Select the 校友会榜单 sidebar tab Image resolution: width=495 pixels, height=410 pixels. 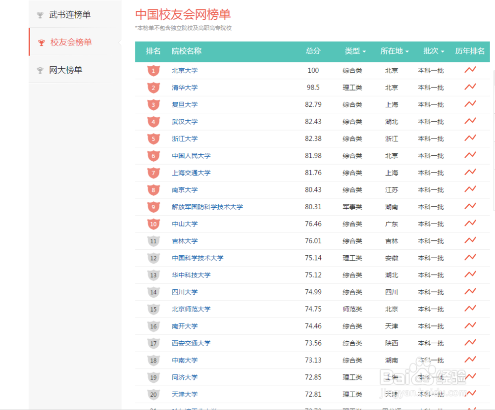click(71, 42)
